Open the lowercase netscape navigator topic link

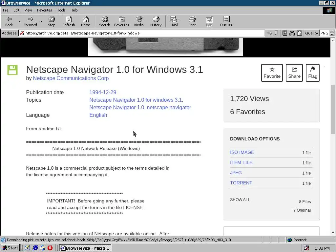coord(169,107)
